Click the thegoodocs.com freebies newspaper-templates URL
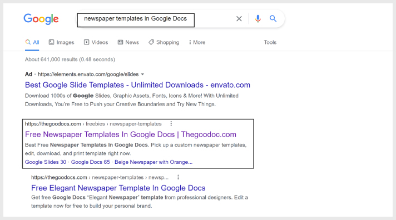Image resolution: width=396 pixels, height=220 pixels. 93,124
